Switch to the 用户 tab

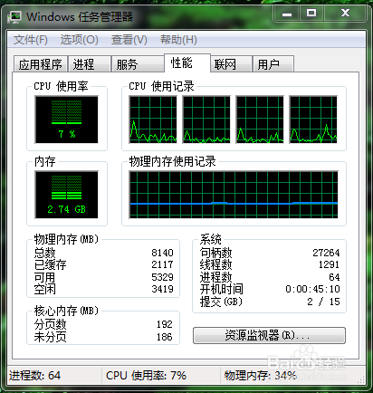273,64
